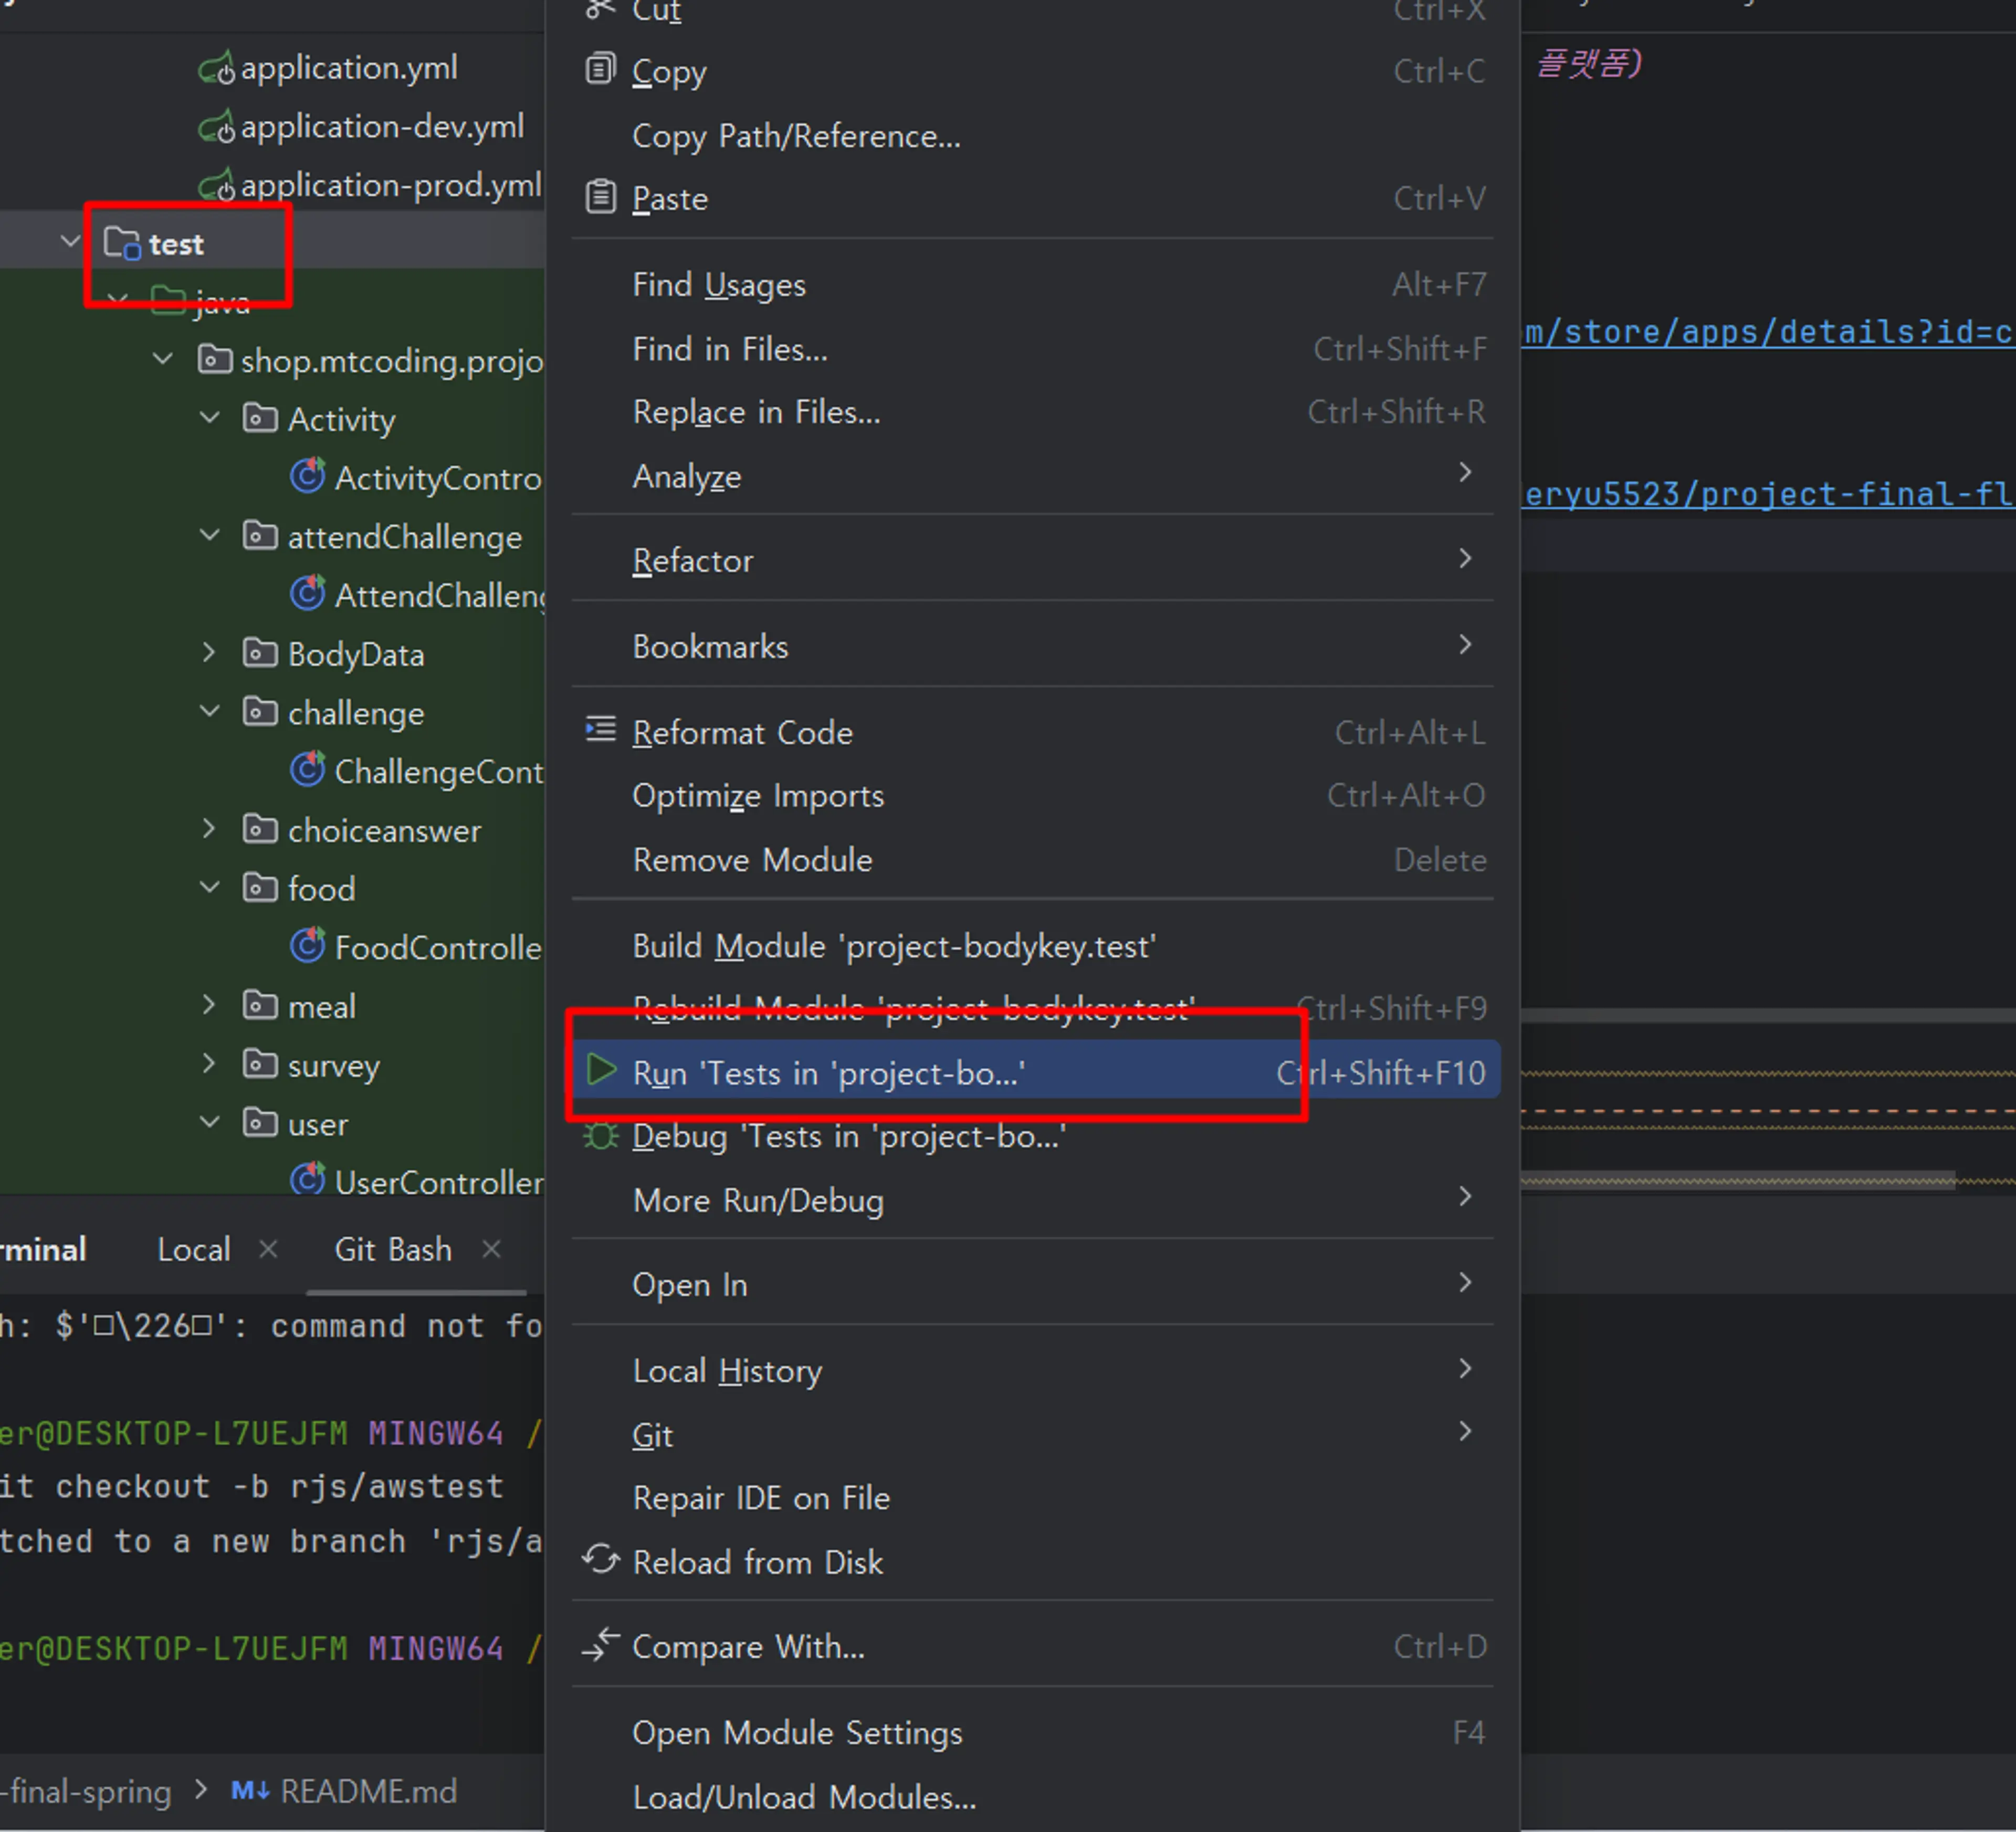Viewport: 2016px width, 1832px height.
Task: Click the Paste clipboard icon
Action: coord(600,197)
